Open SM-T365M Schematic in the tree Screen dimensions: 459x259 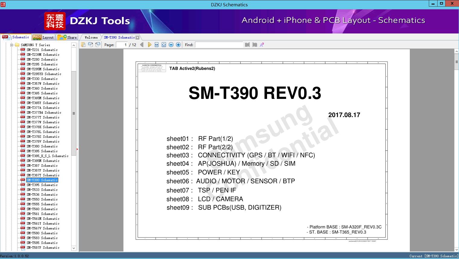[x=43, y=98]
